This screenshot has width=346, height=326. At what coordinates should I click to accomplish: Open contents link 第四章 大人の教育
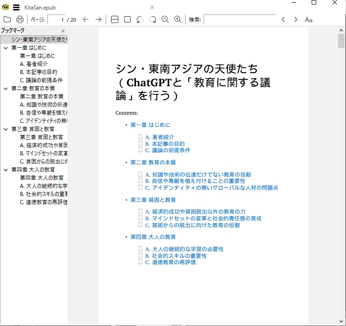153,237
